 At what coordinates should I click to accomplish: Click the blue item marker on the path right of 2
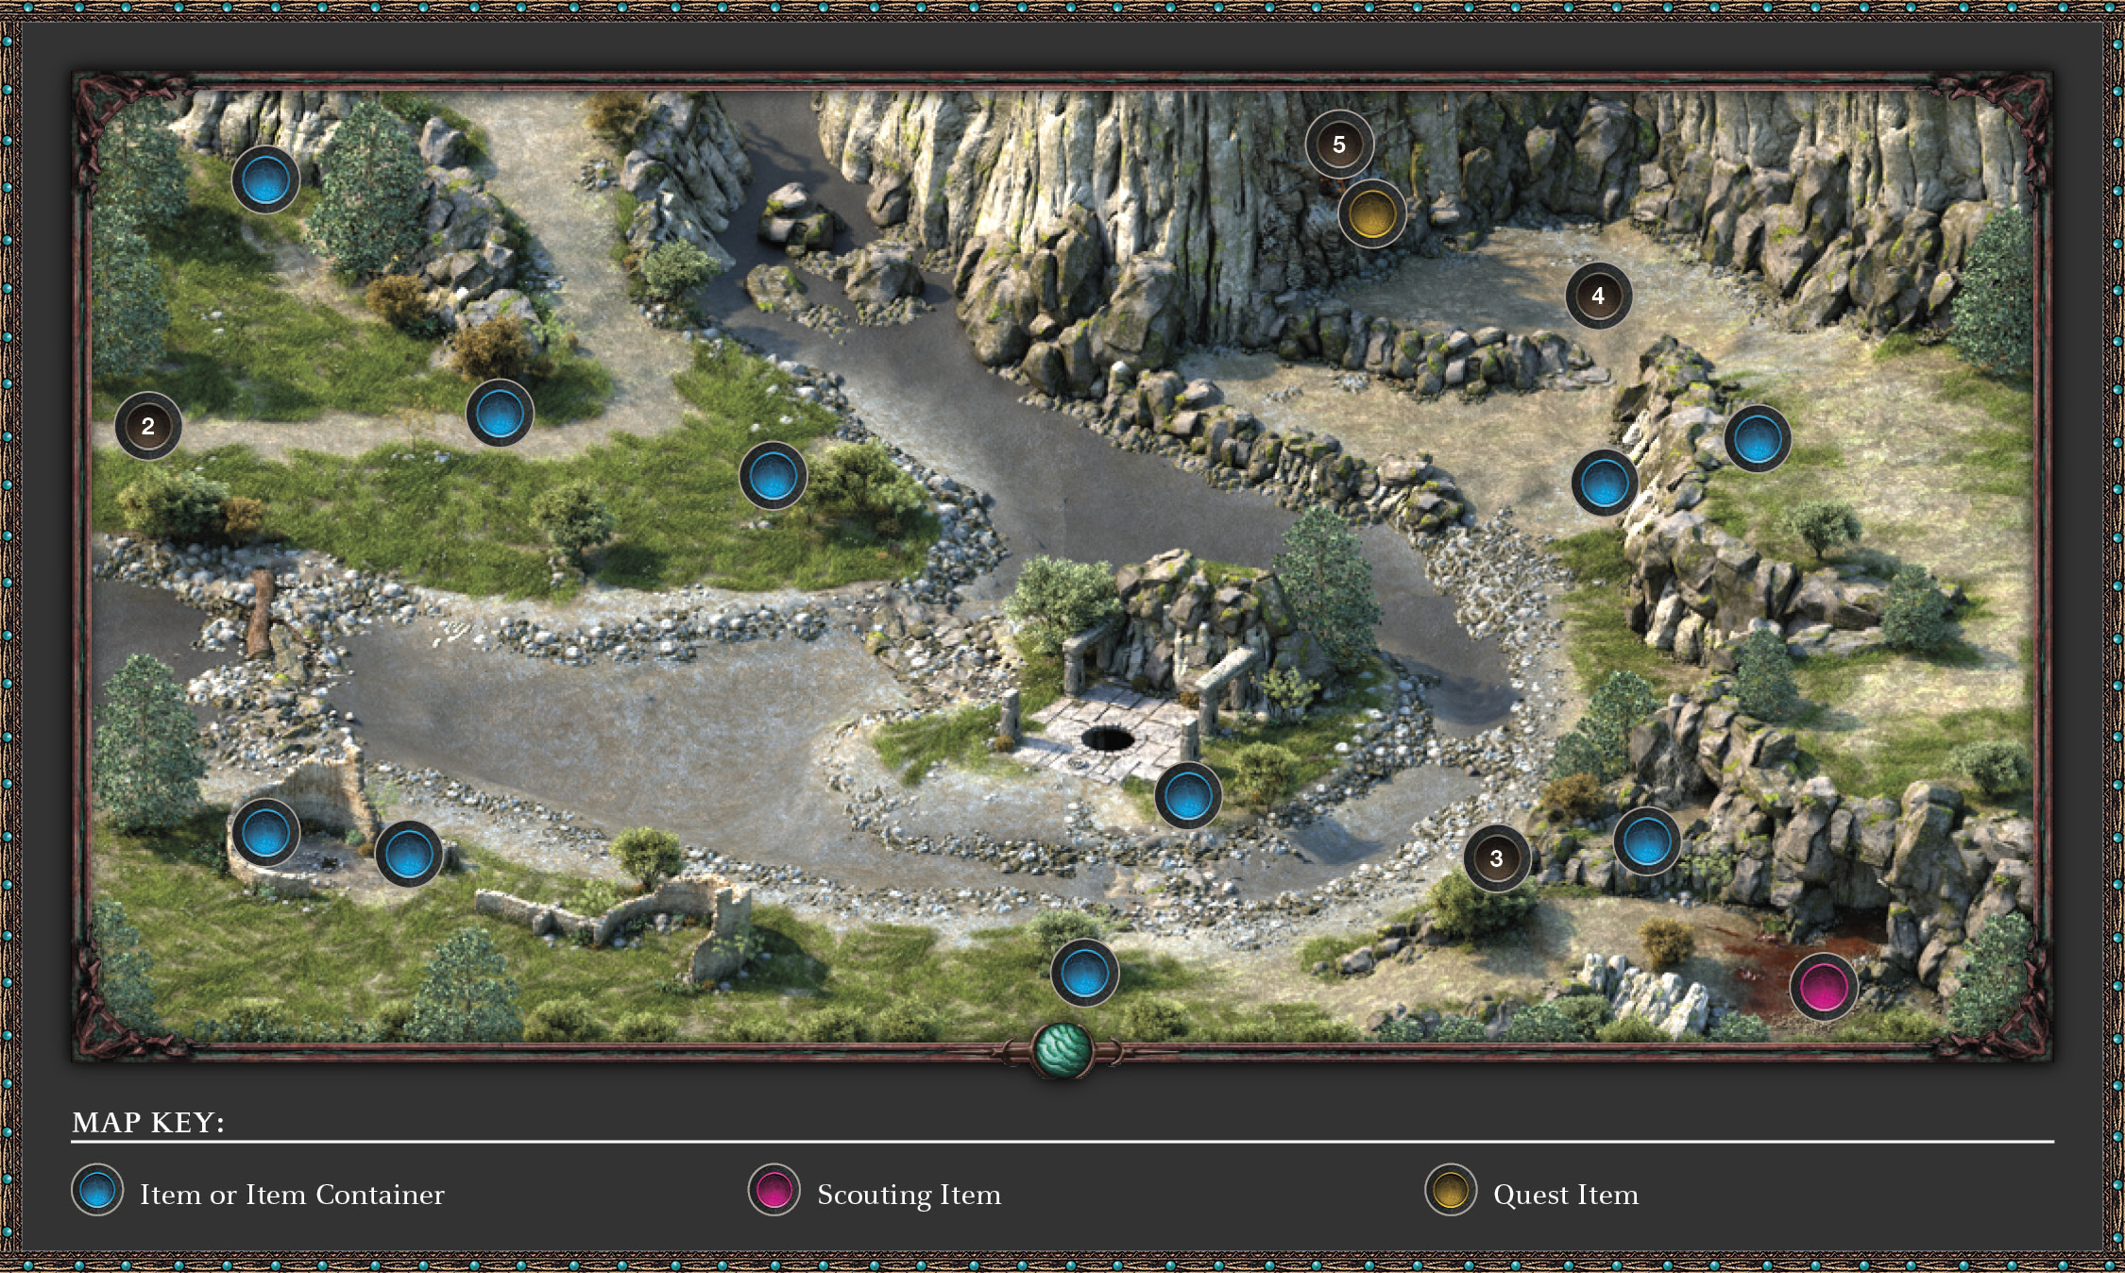(x=500, y=413)
